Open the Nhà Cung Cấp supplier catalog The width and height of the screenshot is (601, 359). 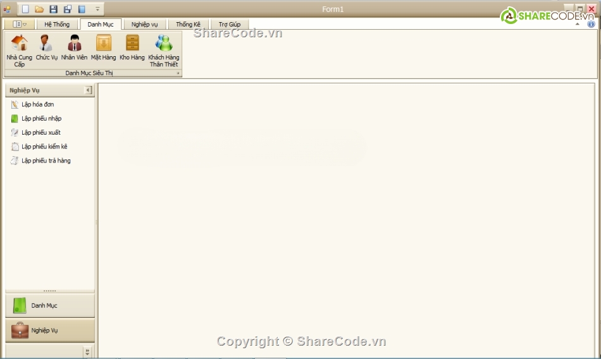19,51
